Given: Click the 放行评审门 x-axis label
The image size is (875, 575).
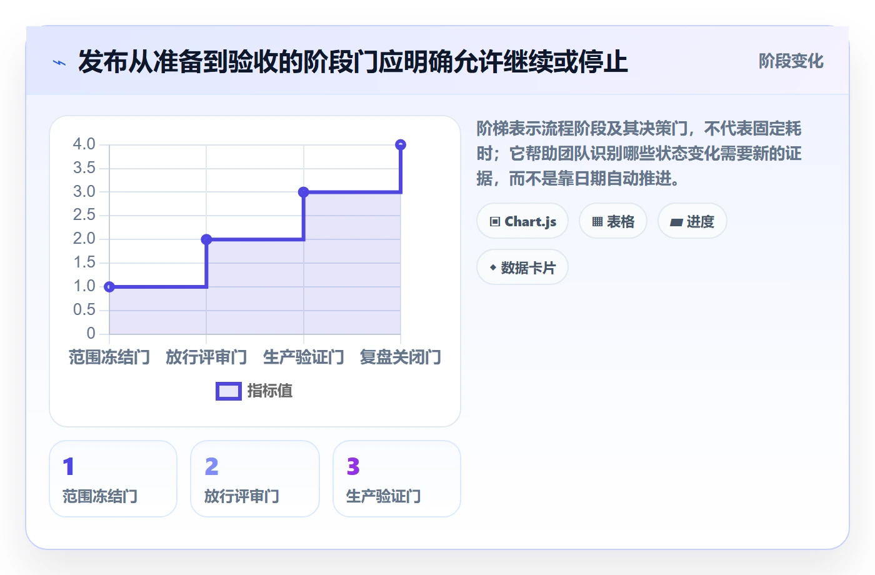Looking at the screenshot, I should [x=206, y=357].
